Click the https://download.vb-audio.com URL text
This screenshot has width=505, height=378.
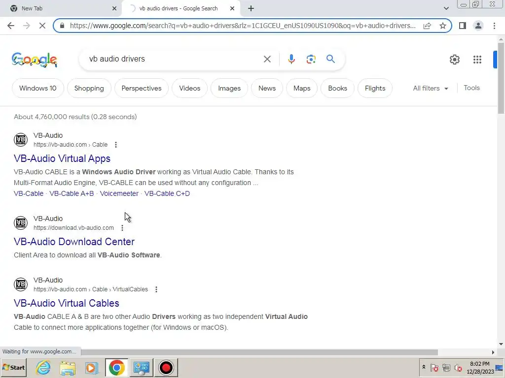(73, 228)
